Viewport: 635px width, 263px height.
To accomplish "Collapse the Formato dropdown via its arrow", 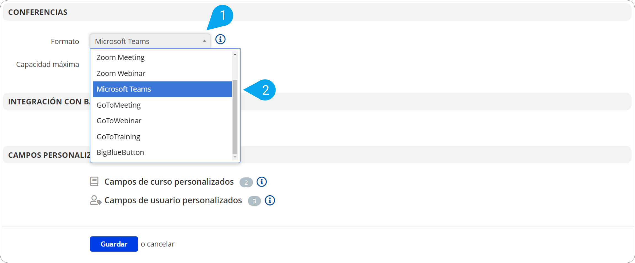I will click(x=204, y=41).
